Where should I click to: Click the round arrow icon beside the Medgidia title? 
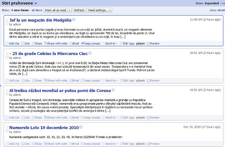74,20
